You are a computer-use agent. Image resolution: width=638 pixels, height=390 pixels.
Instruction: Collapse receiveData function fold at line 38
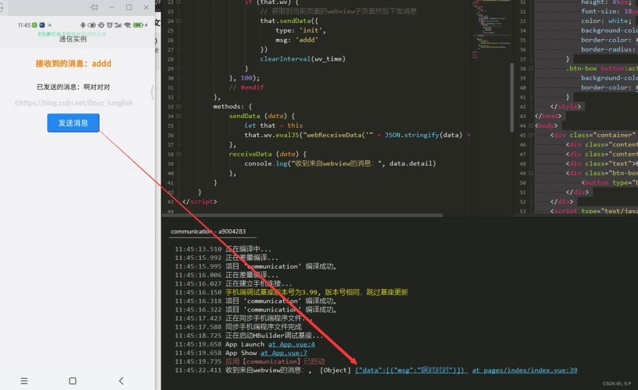(x=179, y=154)
